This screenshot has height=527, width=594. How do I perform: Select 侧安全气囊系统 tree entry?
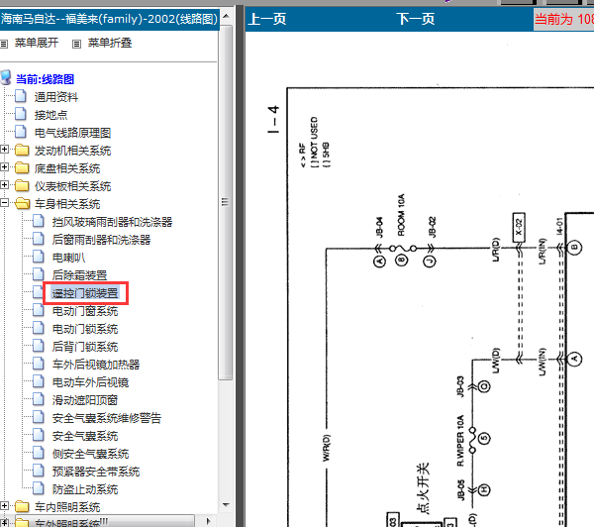90,454
